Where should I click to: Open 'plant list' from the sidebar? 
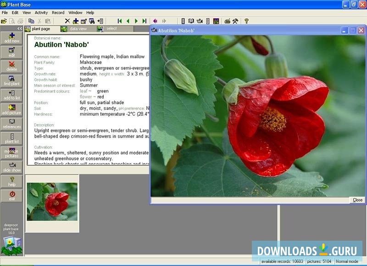[x=12, y=138]
